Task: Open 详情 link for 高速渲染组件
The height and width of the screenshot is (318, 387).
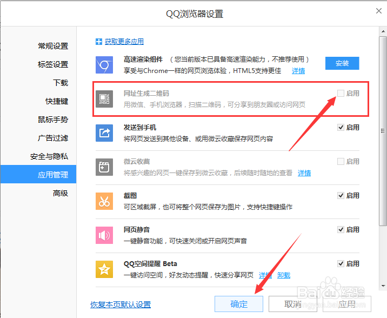Action: [x=298, y=71]
